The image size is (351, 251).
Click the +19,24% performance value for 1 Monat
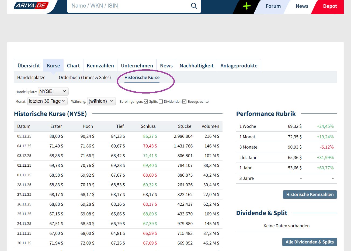pyautogui.click(x=325, y=137)
